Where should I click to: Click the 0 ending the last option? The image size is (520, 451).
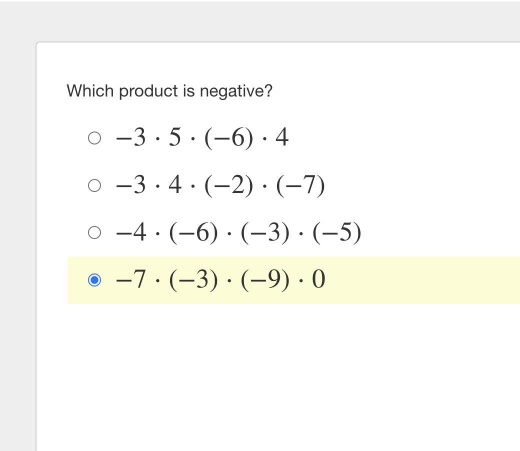click(x=318, y=280)
